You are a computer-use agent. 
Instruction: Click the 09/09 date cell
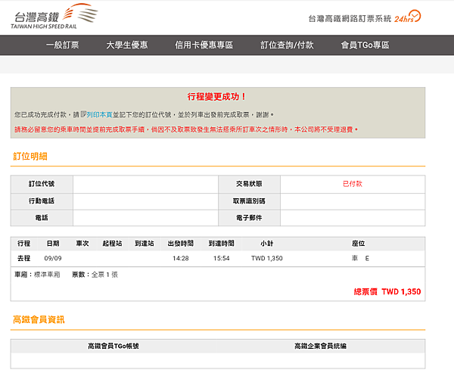point(53,258)
